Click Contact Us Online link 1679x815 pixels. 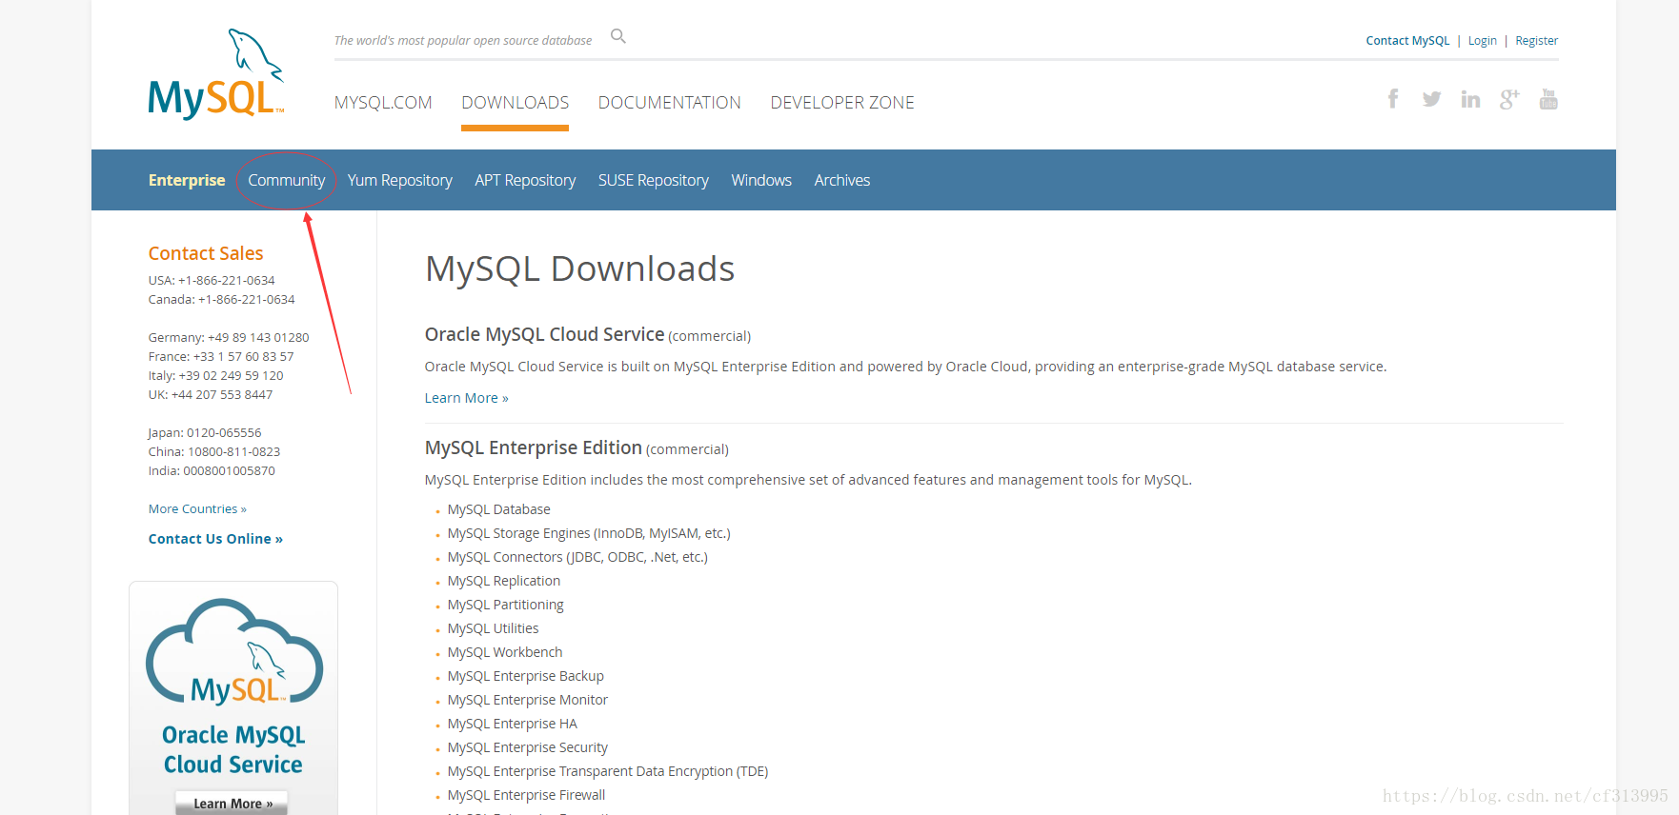[215, 539]
